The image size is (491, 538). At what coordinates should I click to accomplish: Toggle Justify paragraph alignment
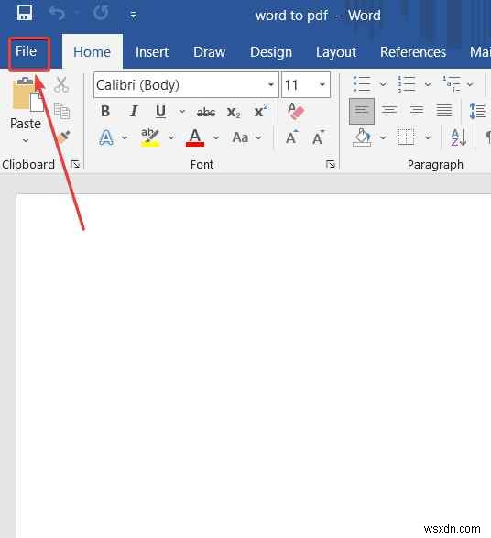point(444,111)
